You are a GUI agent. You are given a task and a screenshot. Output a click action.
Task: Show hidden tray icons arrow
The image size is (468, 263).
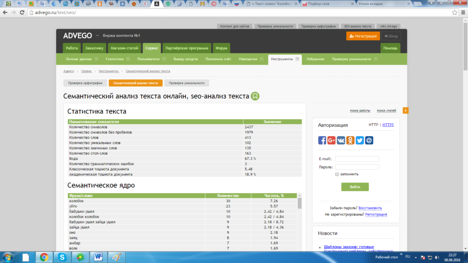coord(416,258)
